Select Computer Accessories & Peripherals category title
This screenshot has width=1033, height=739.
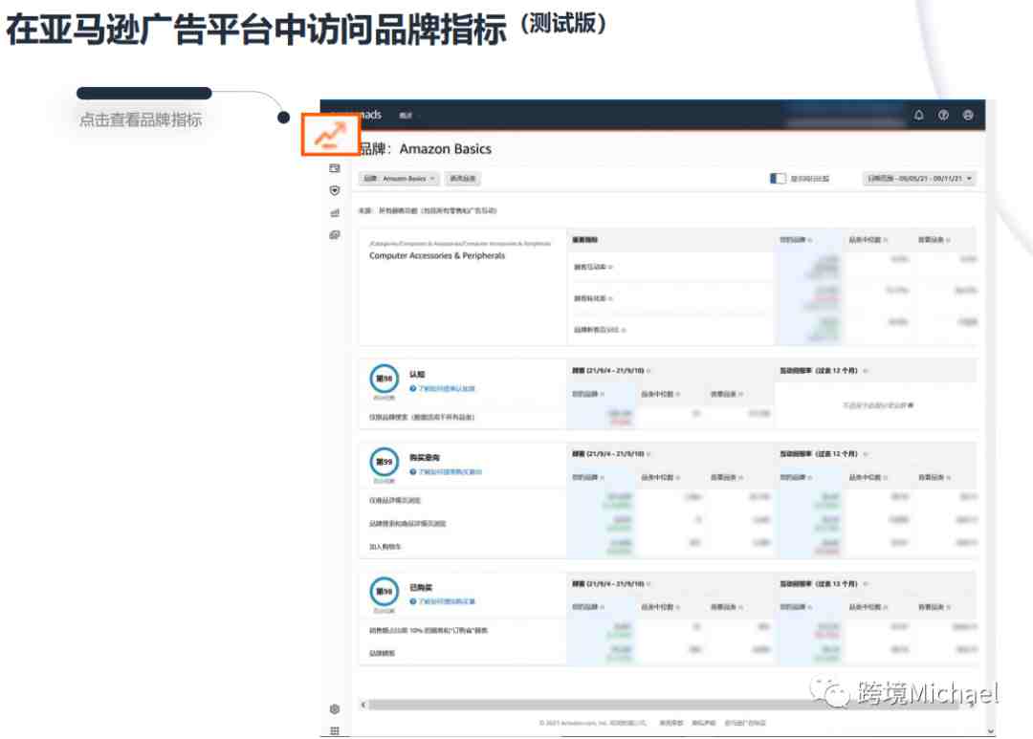pyautogui.click(x=437, y=255)
